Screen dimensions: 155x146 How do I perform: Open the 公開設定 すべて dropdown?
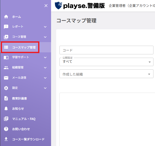pyautogui.click(x=106, y=62)
